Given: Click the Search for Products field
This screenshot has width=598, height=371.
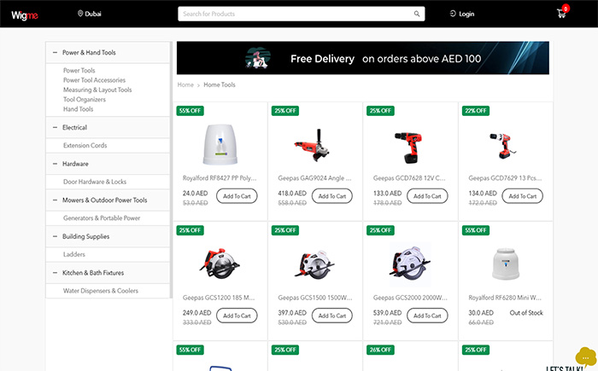Looking at the screenshot, I should 295,14.
